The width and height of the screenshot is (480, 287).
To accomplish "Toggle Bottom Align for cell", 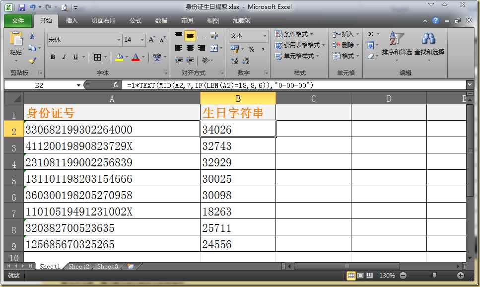I will [x=202, y=36].
